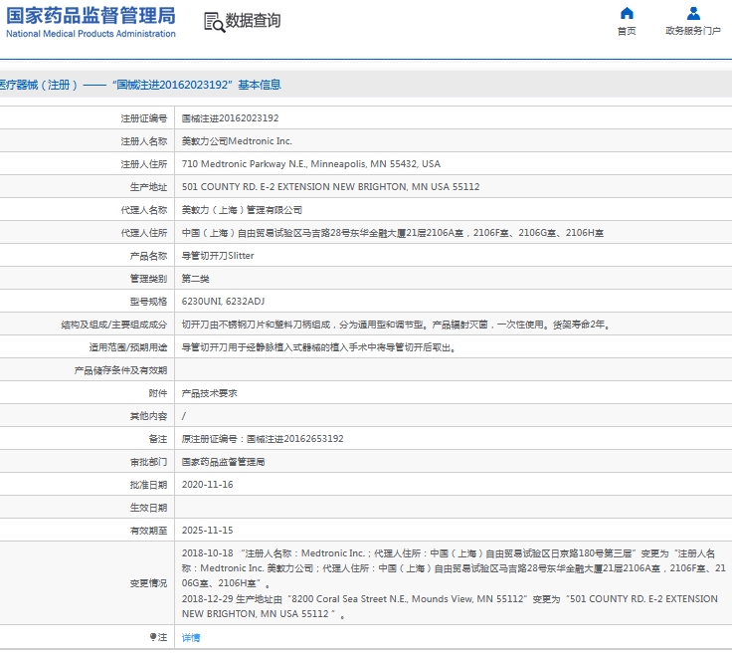Click the ●注 row label

tap(158, 637)
